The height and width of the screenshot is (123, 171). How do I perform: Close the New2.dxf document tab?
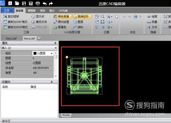pyautogui.click(x=39, y=38)
